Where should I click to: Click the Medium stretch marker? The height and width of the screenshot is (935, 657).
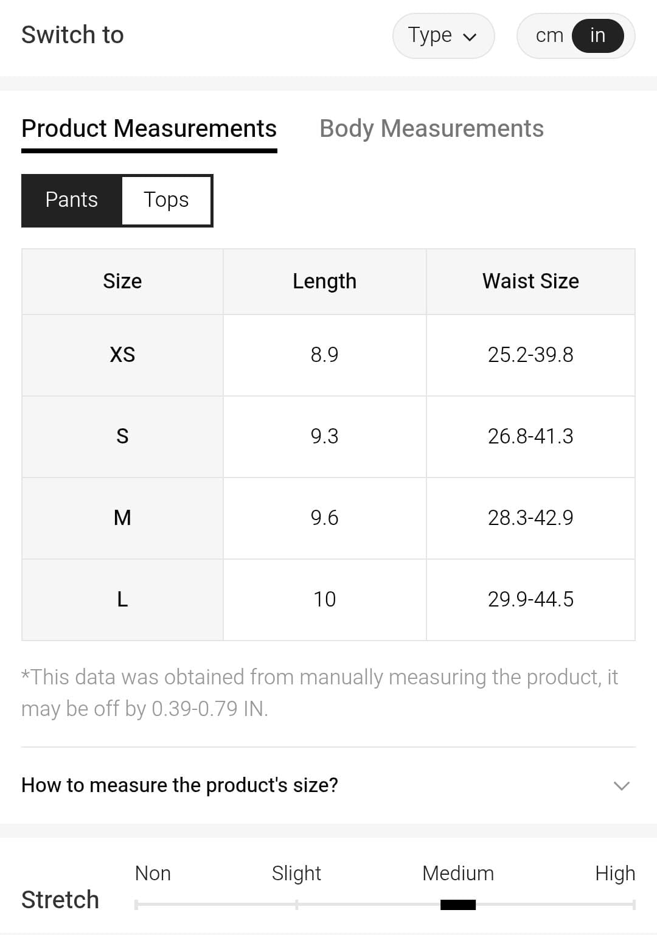point(458,905)
